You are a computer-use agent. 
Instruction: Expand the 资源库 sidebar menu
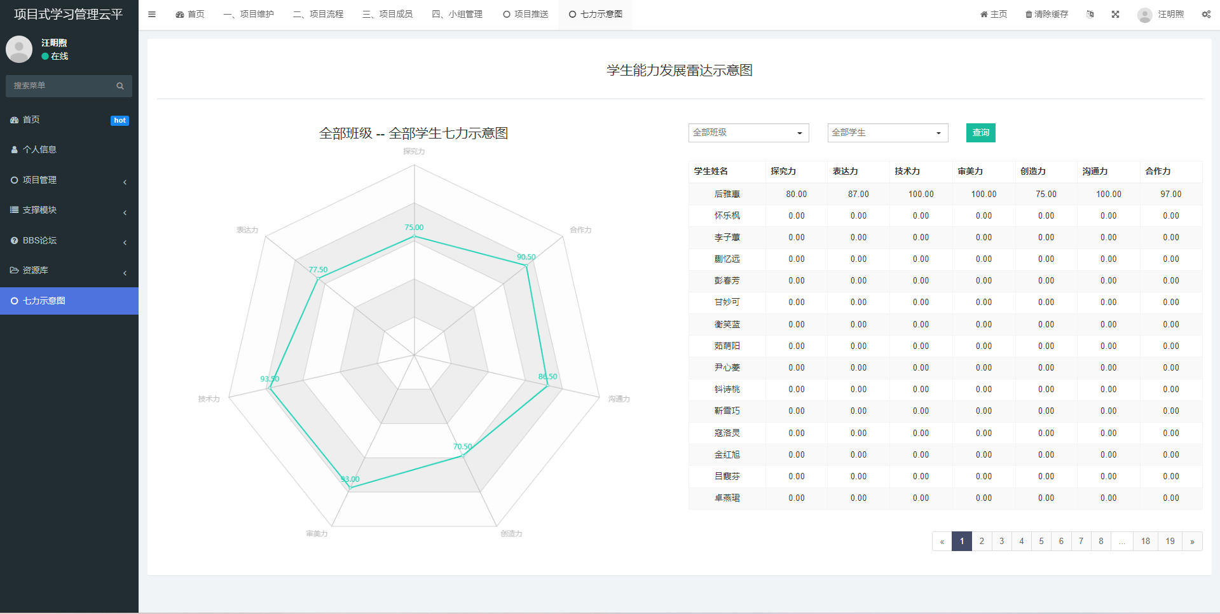tap(69, 271)
